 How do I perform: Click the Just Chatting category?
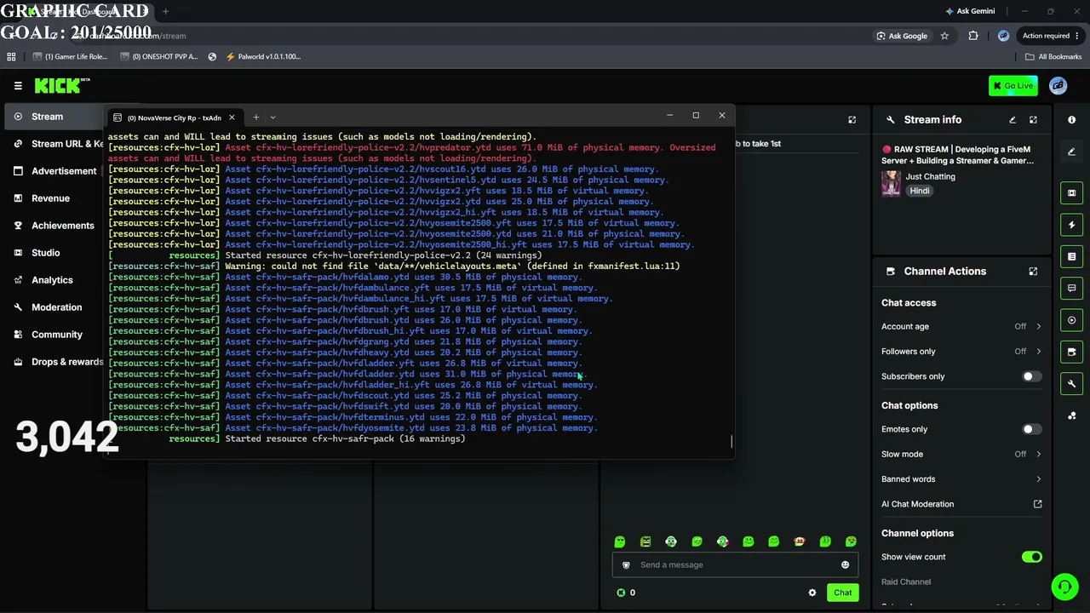tap(930, 176)
